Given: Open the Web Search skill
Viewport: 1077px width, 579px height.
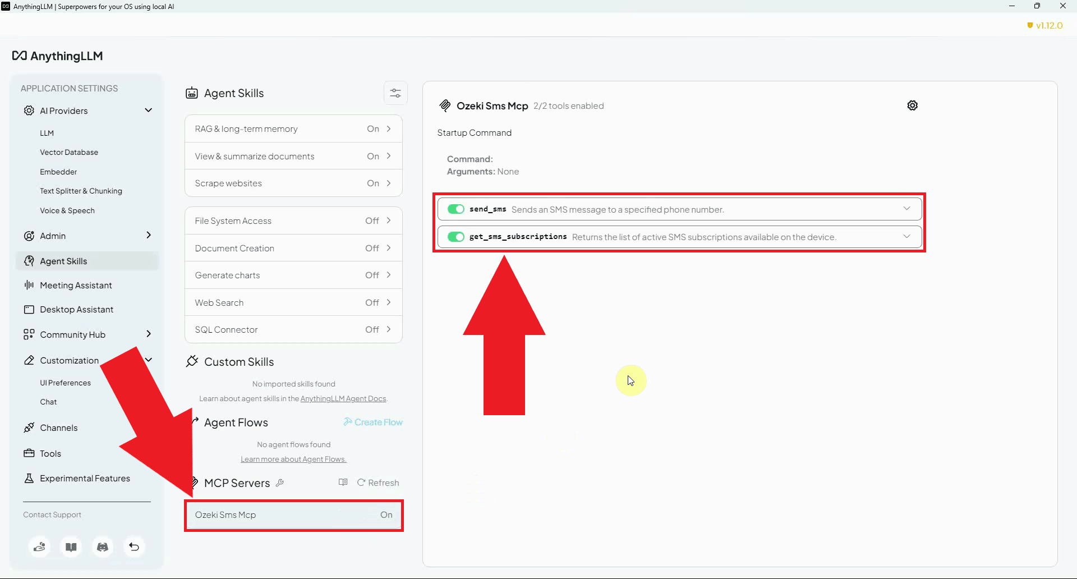Looking at the screenshot, I should (x=293, y=302).
